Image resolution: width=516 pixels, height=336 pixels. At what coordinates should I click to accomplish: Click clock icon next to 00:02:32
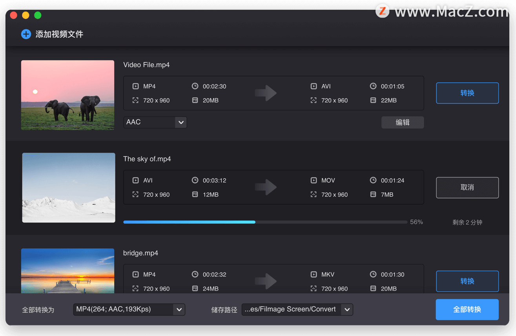coord(195,274)
